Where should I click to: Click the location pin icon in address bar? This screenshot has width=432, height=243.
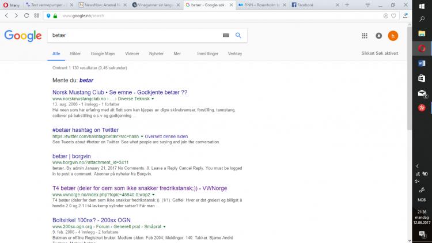click(x=48, y=16)
